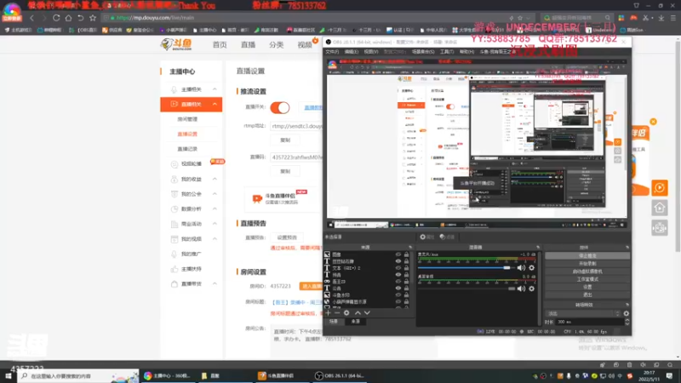The width and height of the screenshot is (681, 383).
Task: Move selected source down with arrow icon
Action: pos(367,312)
